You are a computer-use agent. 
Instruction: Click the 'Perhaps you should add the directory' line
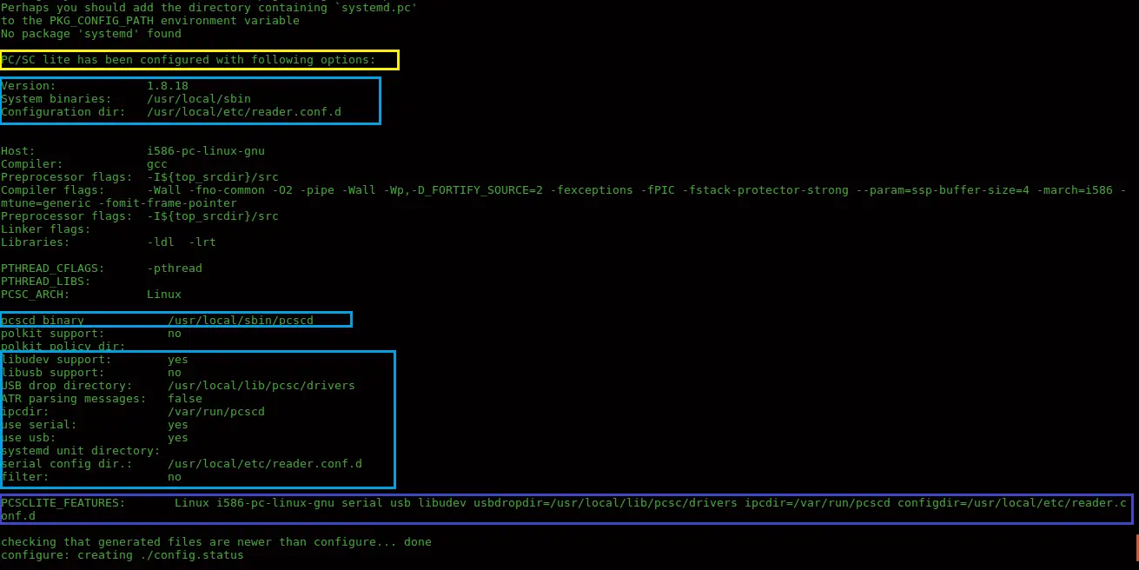(209, 8)
